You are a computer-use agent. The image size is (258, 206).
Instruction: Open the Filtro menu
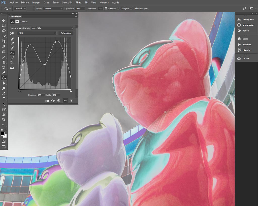(x=79, y=3)
